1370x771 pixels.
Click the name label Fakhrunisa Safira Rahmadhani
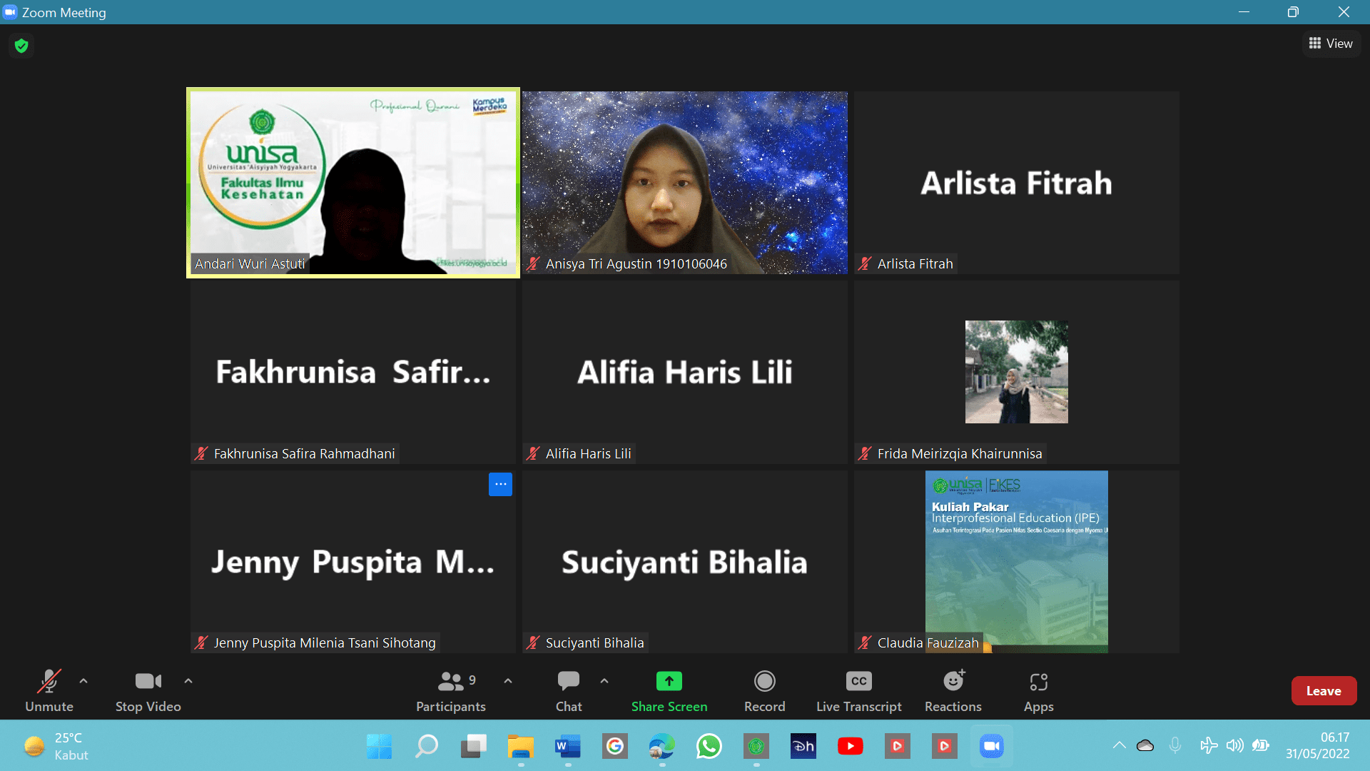click(x=305, y=453)
